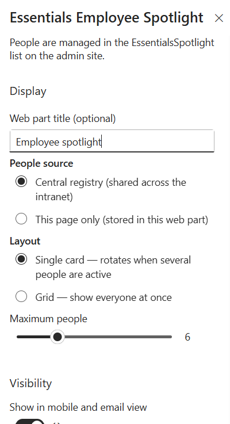This screenshot has width=230, height=424.
Task: Click the Visibility section heading
Action: point(30,383)
